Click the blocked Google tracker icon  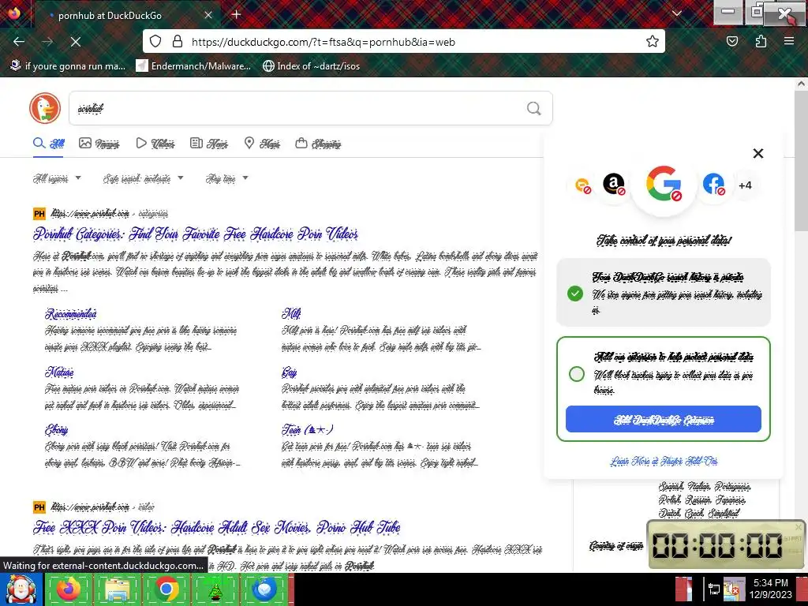click(x=664, y=183)
